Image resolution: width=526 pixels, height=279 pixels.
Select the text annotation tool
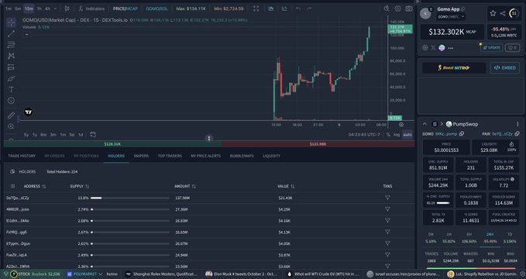click(11, 90)
